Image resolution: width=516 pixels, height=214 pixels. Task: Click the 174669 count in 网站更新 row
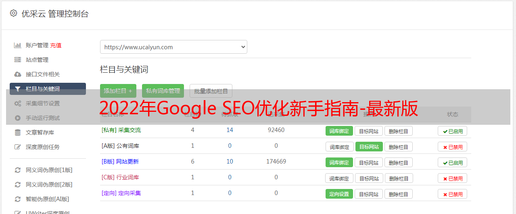tap(276, 162)
